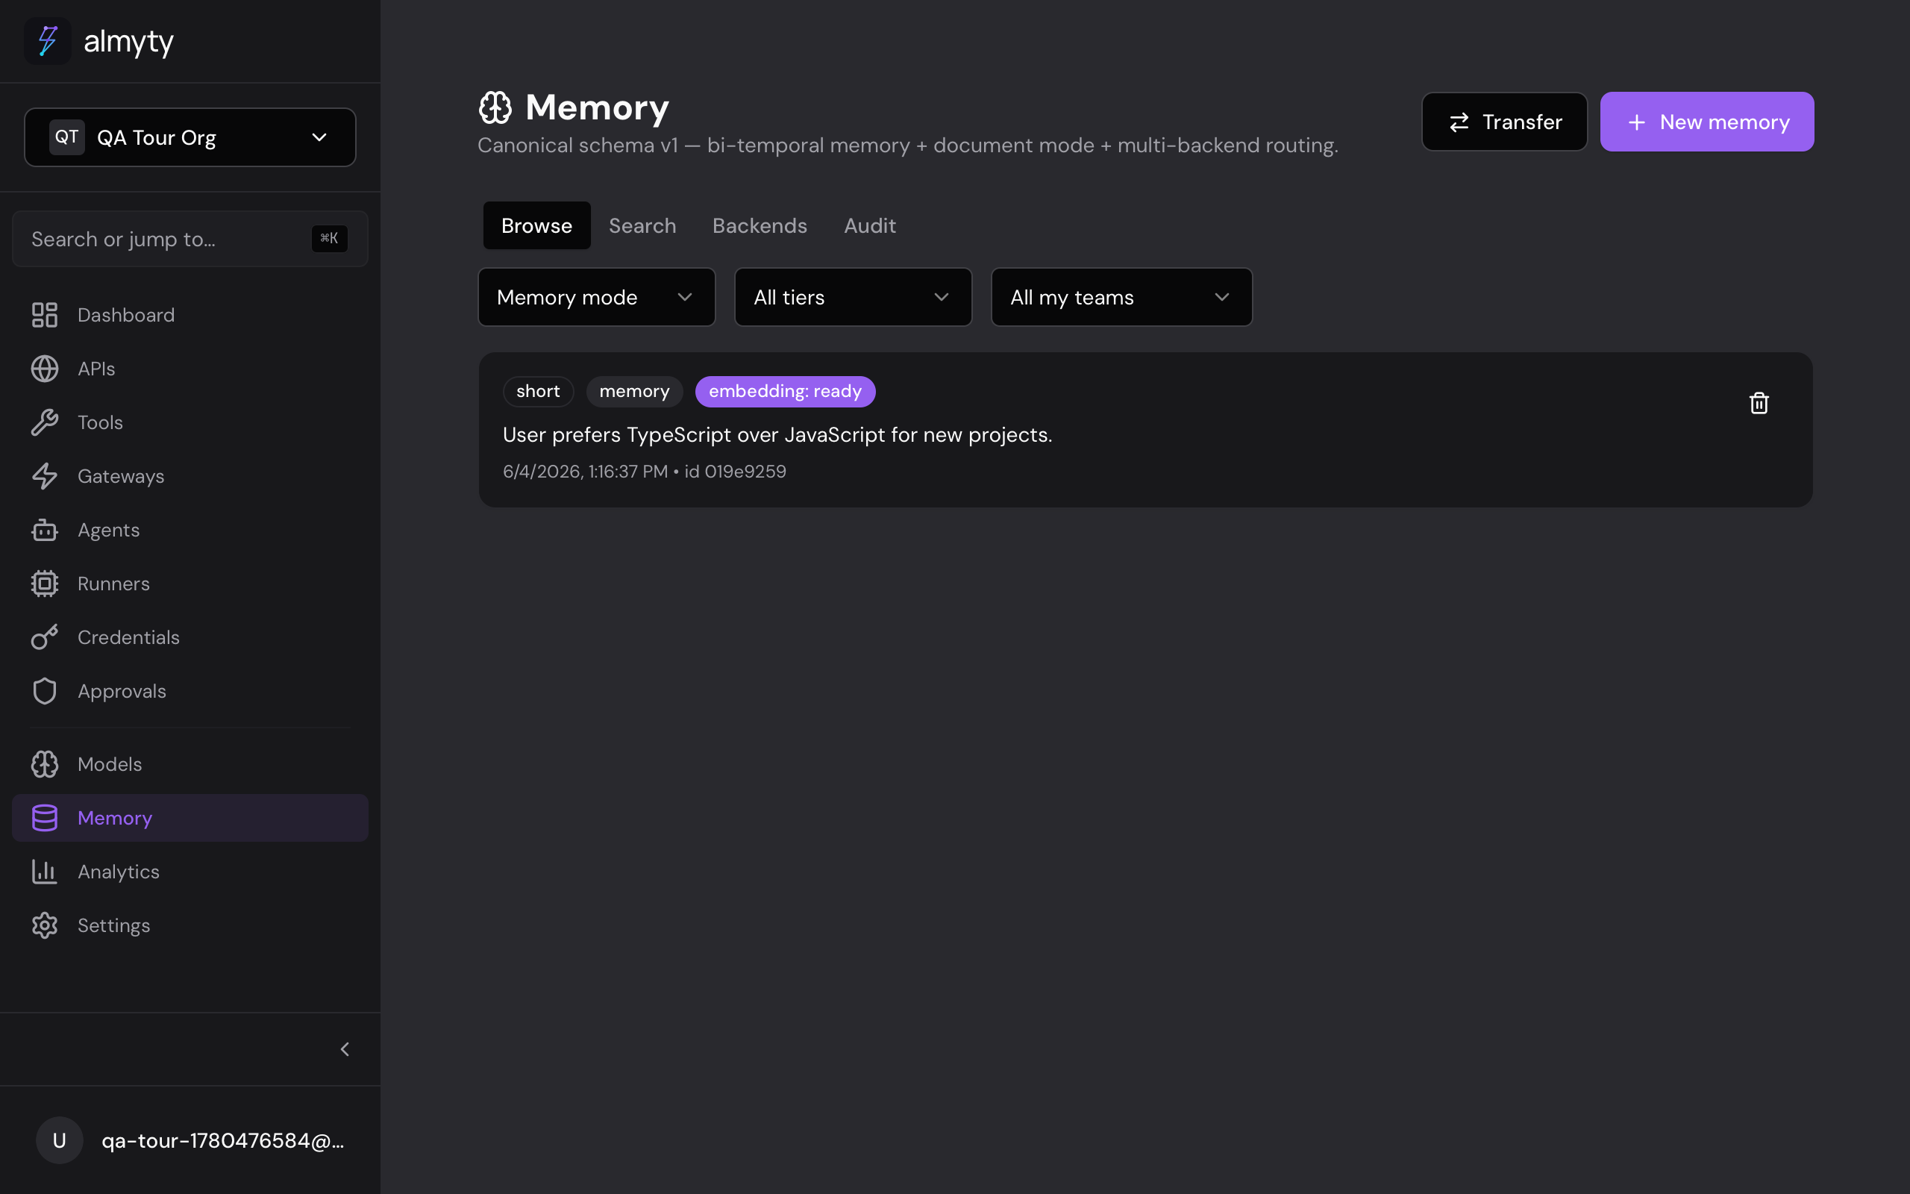1910x1194 pixels.
Task: Switch to the Browse tab
Action: [x=536, y=226]
